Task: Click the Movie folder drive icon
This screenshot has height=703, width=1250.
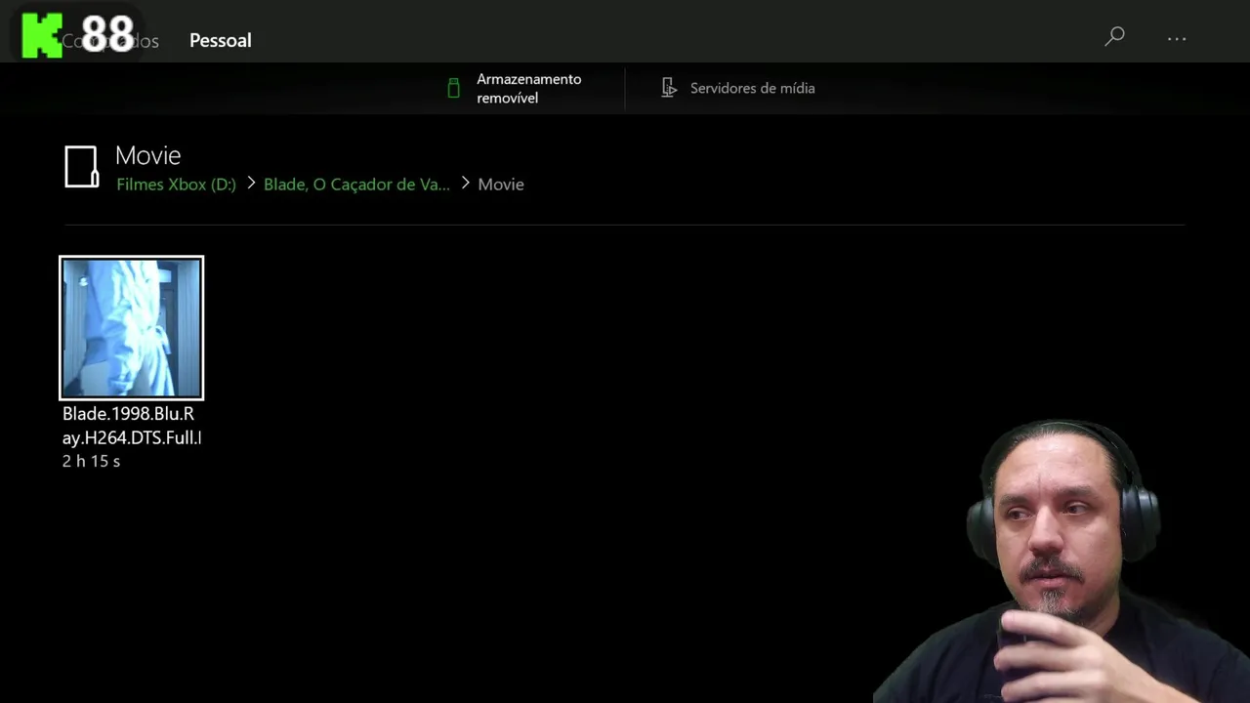Action: click(x=81, y=167)
